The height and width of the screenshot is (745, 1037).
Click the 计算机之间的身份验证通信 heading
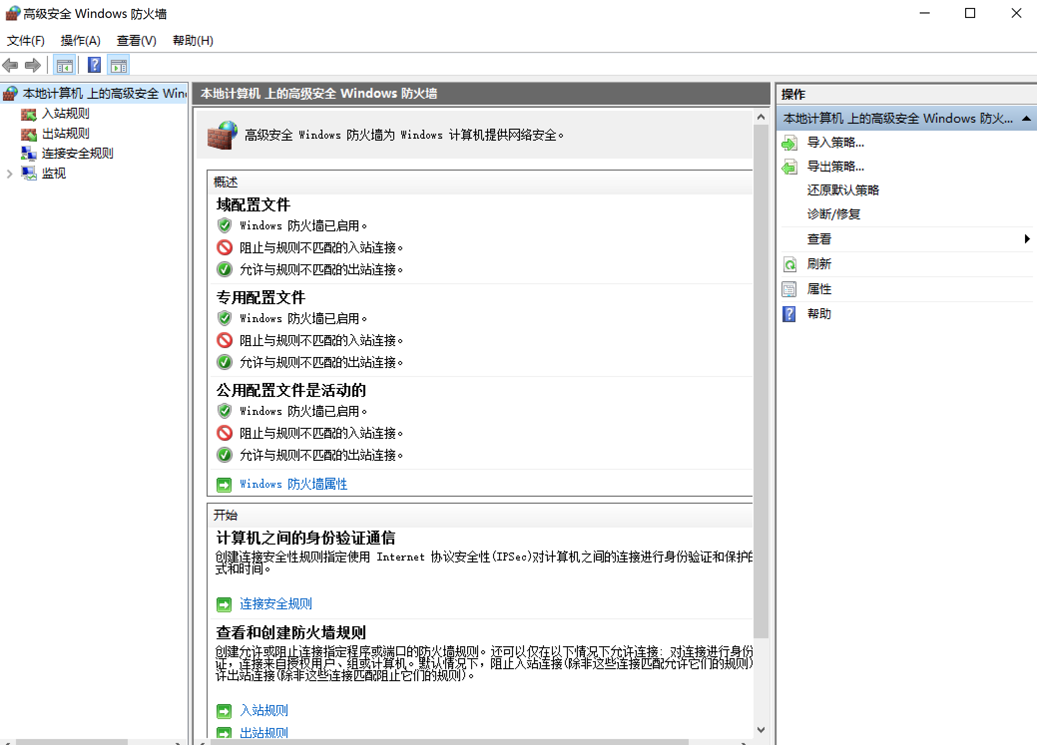coord(305,538)
